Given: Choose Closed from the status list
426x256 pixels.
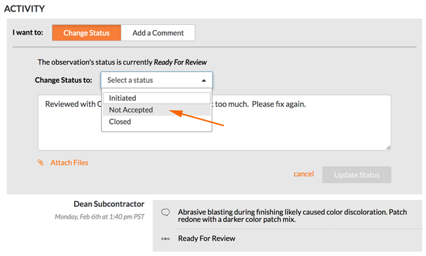Looking at the screenshot, I should coord(157,122).
